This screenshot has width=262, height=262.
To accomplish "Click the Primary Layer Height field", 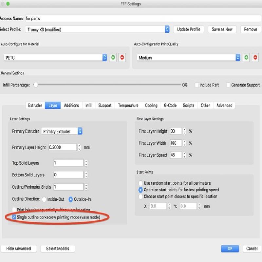I will 63,147.
